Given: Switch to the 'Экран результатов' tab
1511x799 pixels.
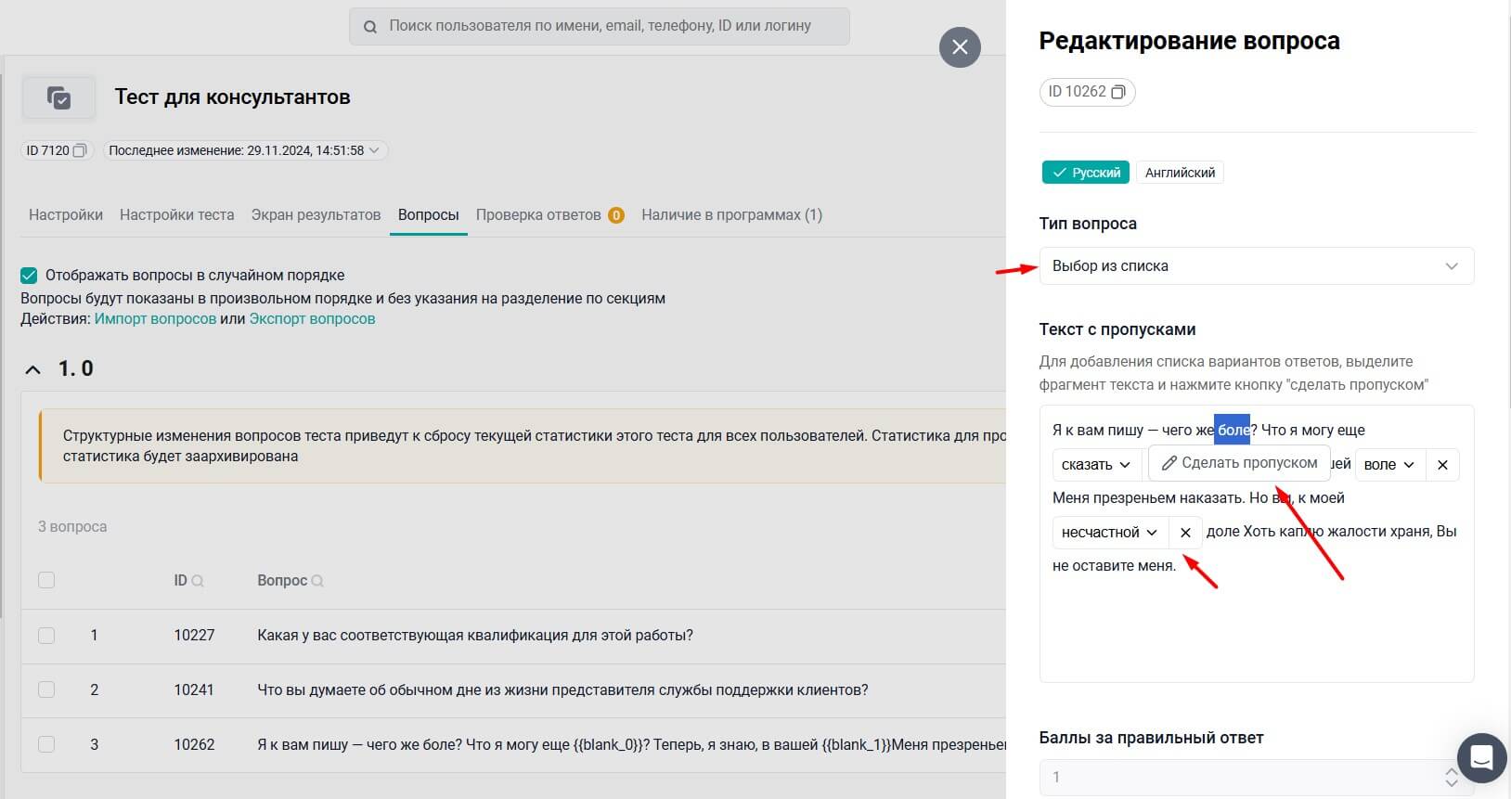Looking at the screenshot, I should 316,214.
